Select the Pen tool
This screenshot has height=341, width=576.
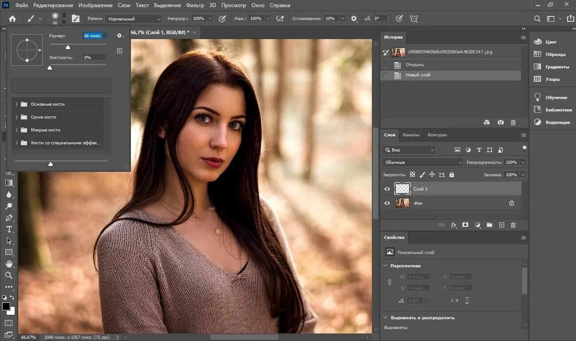(x=9, y=218)
